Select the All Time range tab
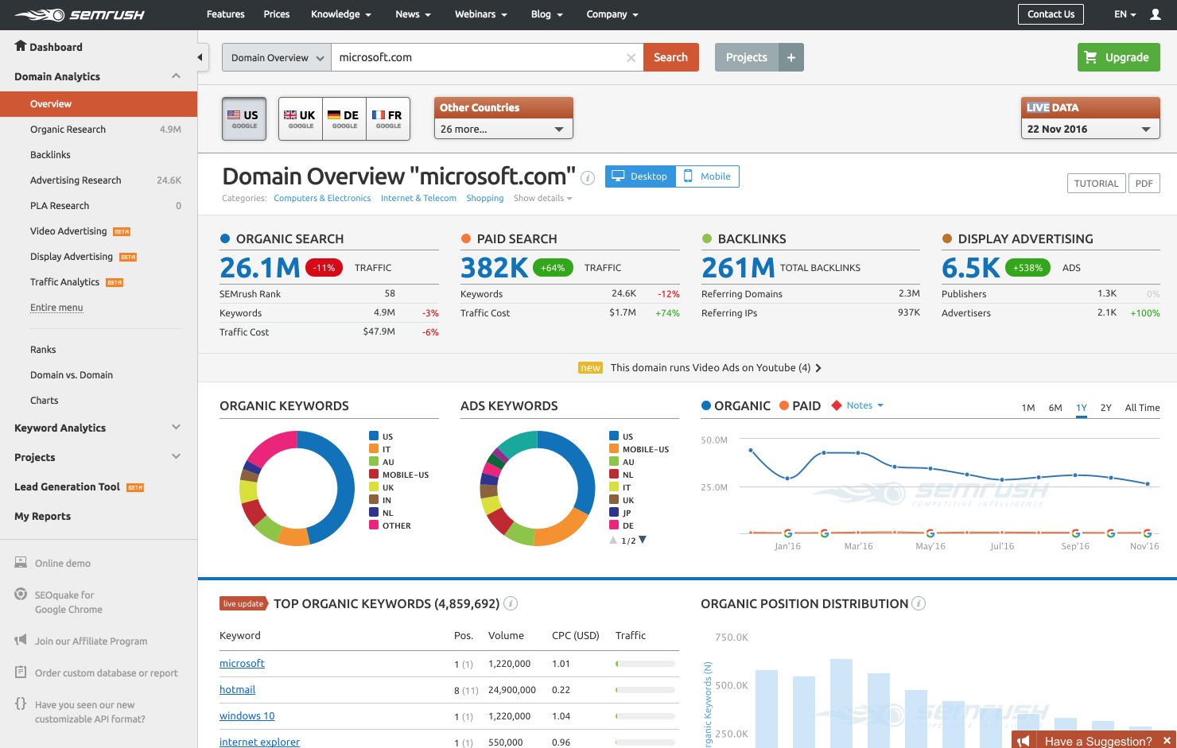The image size is (1177, 748). tap(1142, 408)
